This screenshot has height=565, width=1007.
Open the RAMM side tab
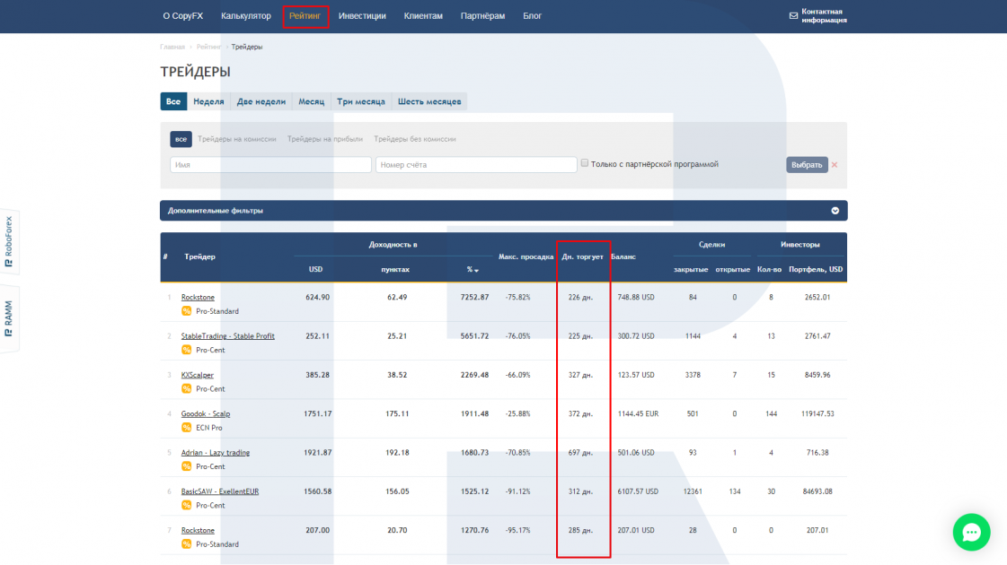(9, 318)
